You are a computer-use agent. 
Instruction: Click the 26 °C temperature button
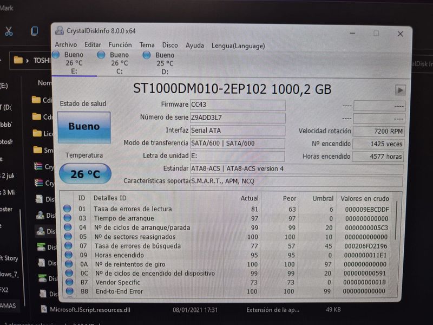(x=85, y=174)
